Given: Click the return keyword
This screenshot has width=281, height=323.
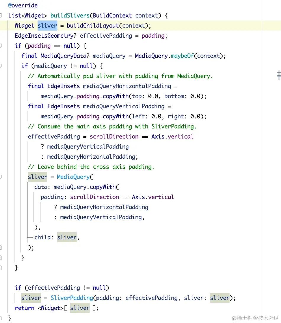Looking at the screenshot, I should [x=25, y=308].
